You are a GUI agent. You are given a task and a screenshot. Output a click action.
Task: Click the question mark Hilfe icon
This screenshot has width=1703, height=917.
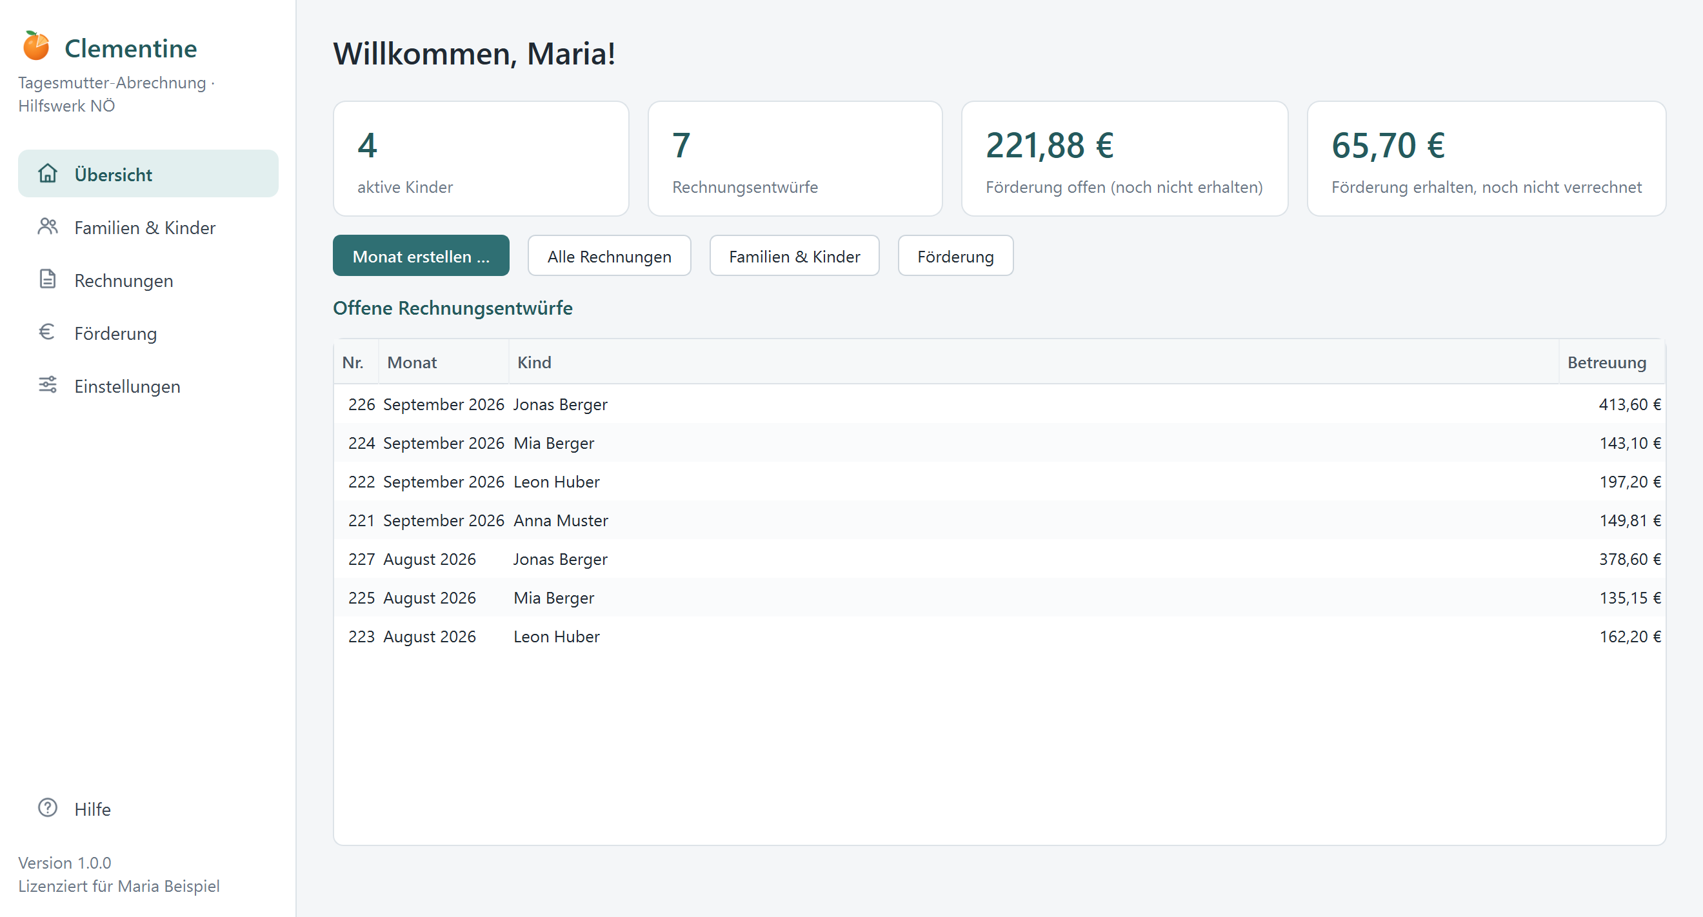click(48, 807)
